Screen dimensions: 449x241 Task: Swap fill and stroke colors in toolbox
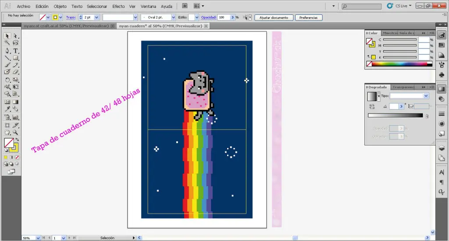[17, 140]
